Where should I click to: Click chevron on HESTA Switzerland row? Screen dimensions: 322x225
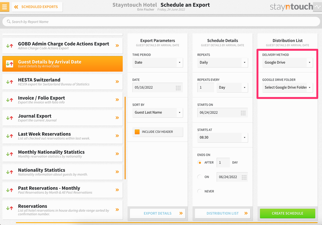[117, 82]
